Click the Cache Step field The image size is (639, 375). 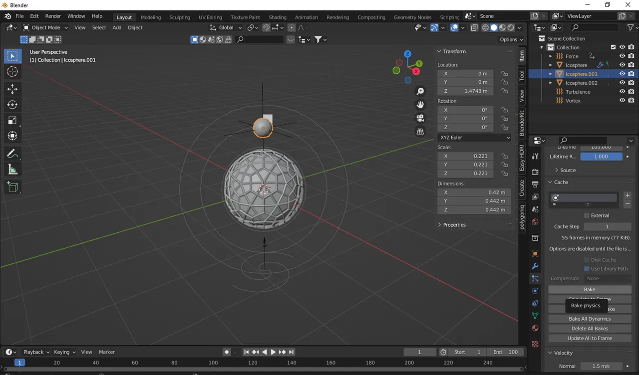coord(607,226)
